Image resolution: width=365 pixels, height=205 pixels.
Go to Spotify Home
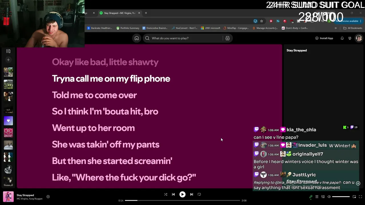[x=137, y=38]
